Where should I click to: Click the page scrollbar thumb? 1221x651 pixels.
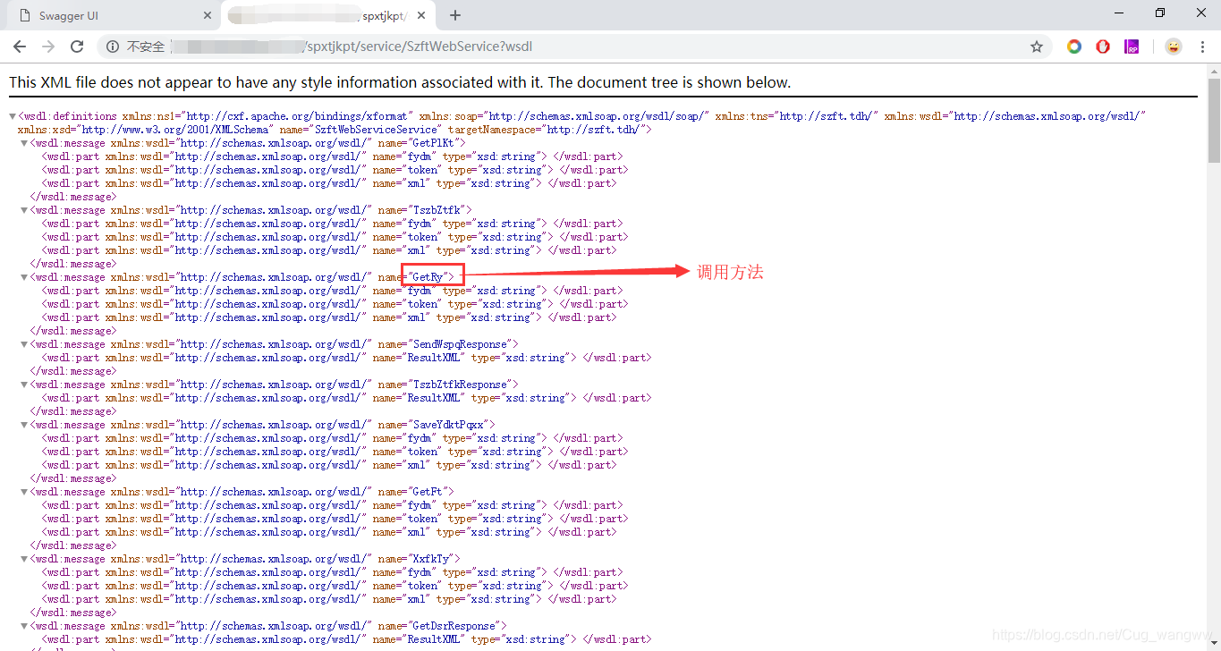tap(1214, 121)
